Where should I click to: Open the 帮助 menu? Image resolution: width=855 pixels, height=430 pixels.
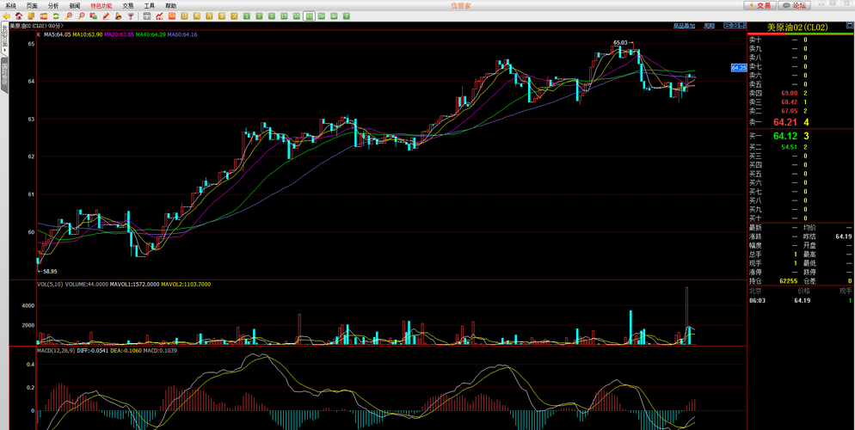coord(170,5)
